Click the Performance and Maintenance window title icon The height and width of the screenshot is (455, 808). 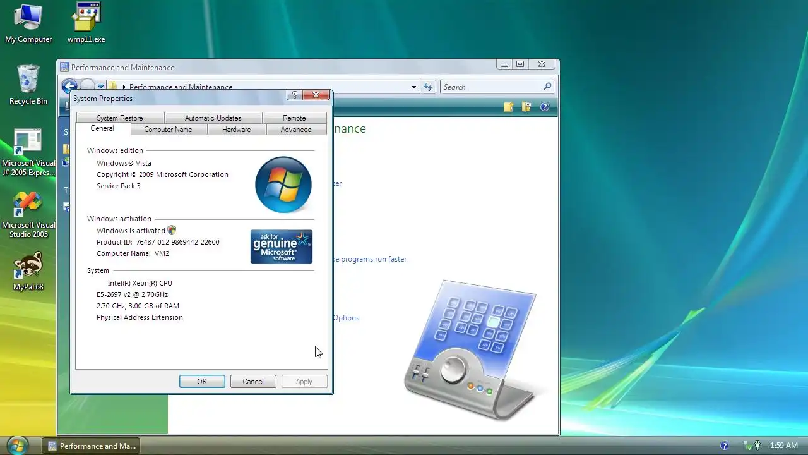[64, 67]
